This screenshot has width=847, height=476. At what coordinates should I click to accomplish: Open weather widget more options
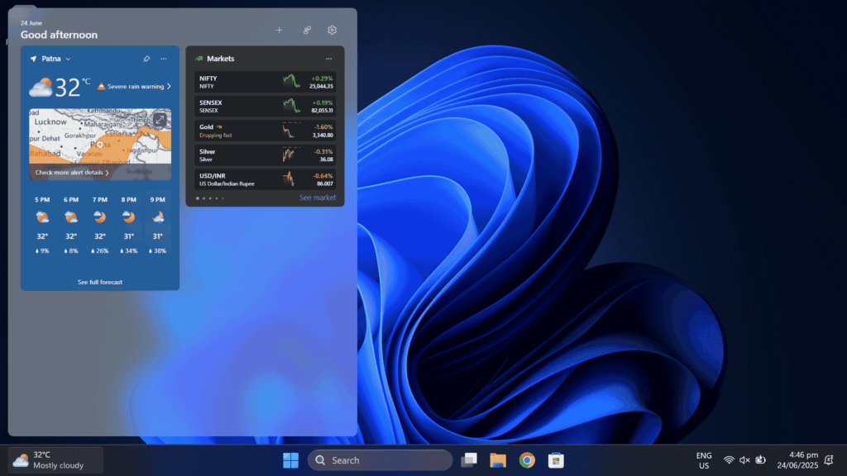[x=164, y=59]
